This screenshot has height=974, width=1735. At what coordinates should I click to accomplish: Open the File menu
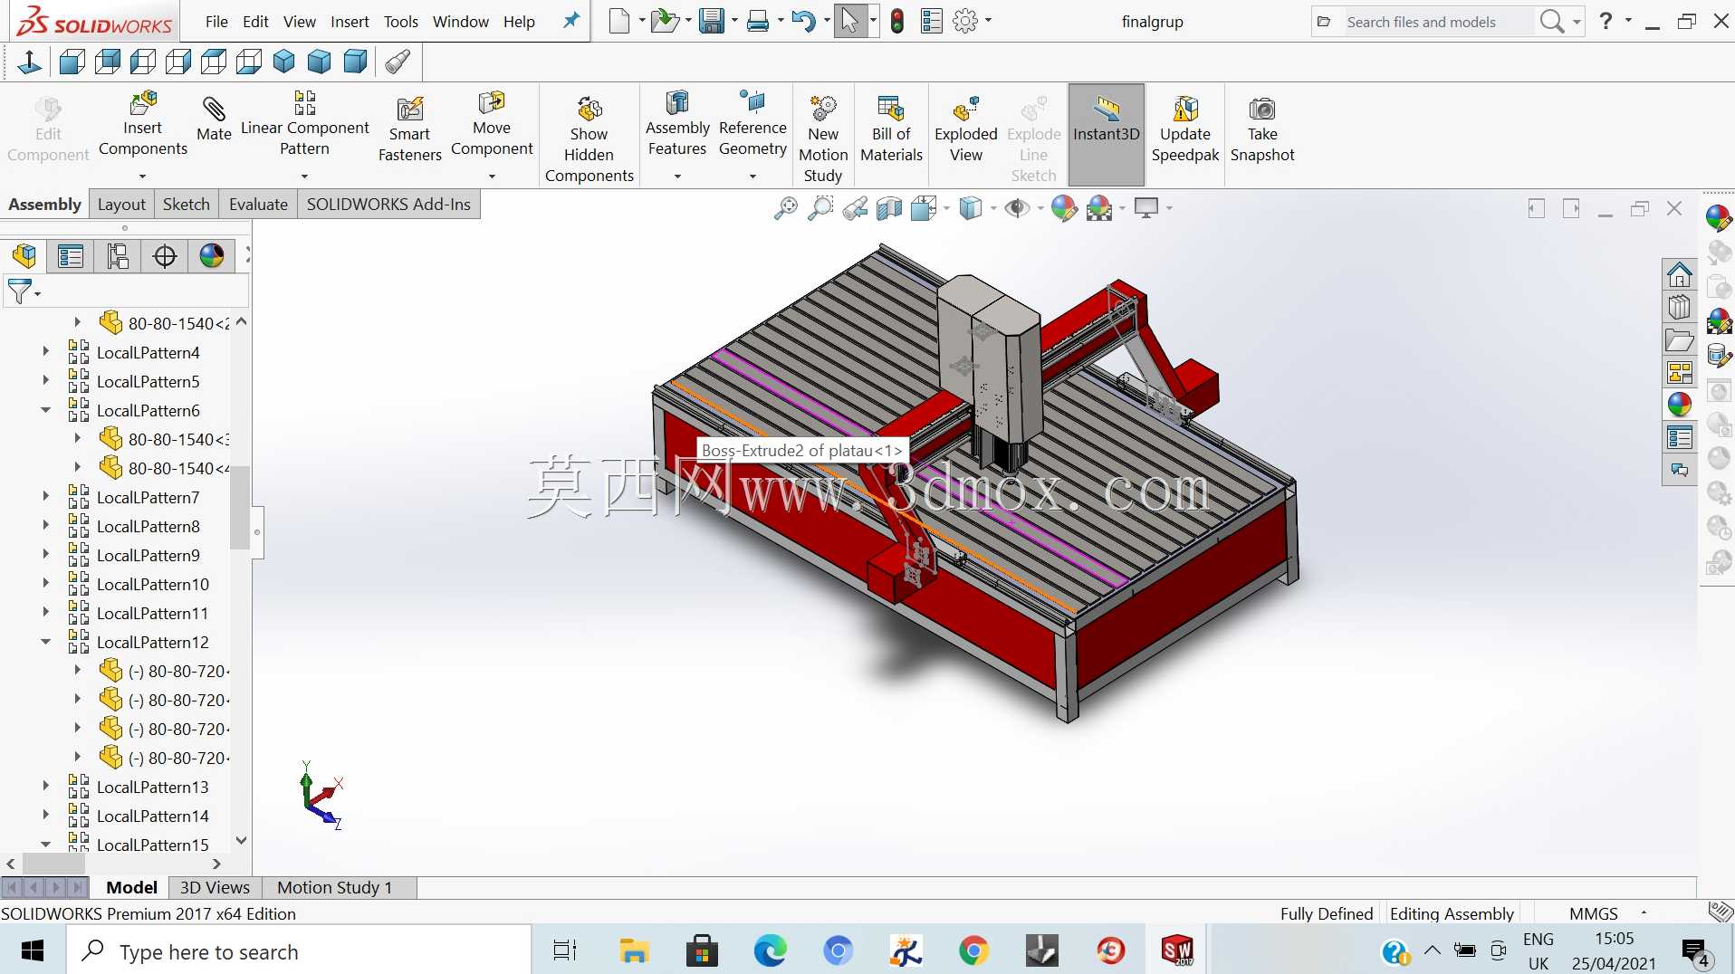216,22
